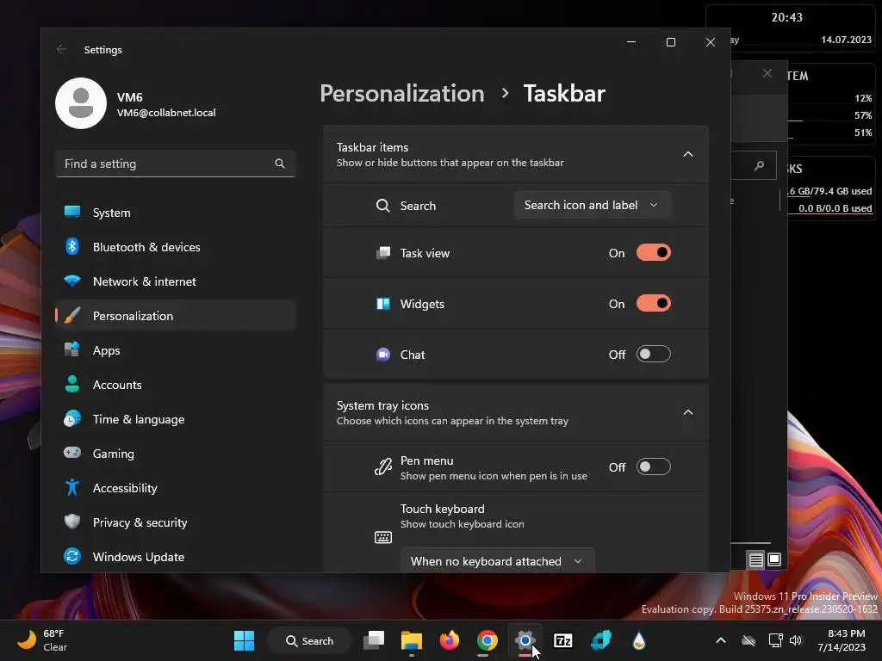
Task: Open File Explorer from the taskbar
Action: (412, 640)
